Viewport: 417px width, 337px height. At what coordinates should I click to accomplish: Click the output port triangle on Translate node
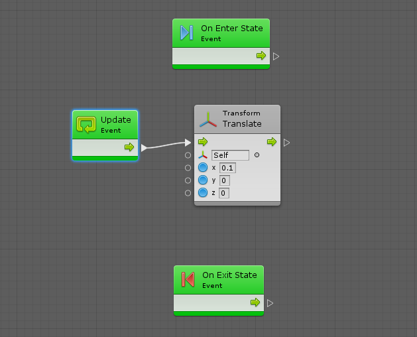click(x=286, y=143)
